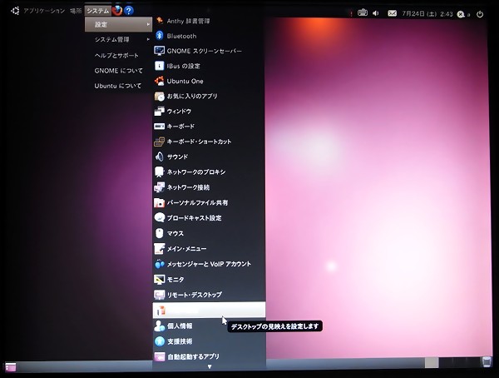Click the メイン・メニュー icon
This screenshot has height=378, width=499.
(x=159, y=249)
